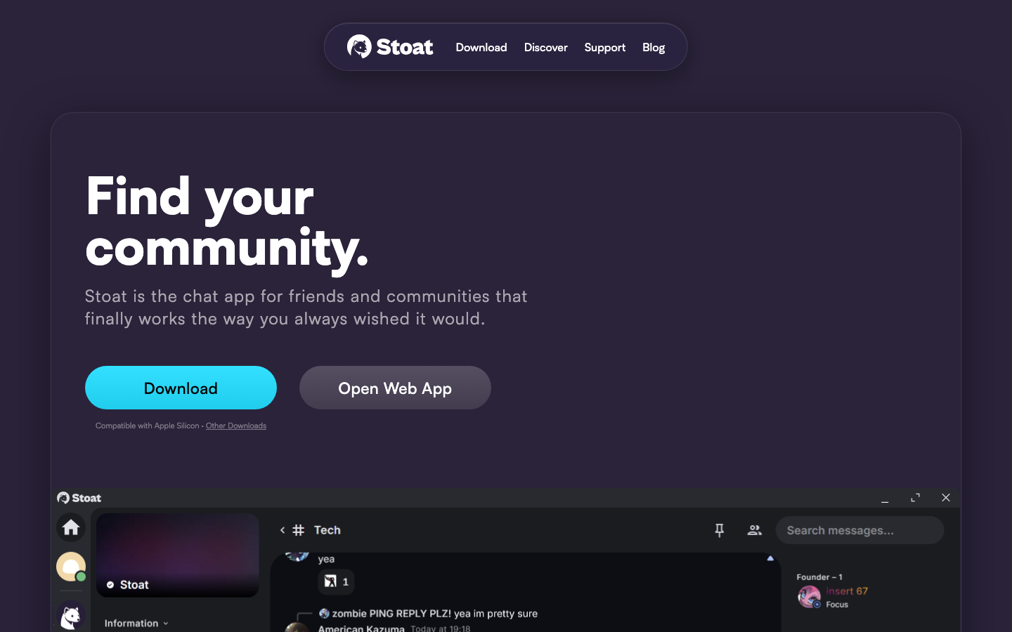Image resolution: width=1012 pixels, height=632 pixels.
Task: Click the Stoat logo in the window title bar
Action: point(78,497)
